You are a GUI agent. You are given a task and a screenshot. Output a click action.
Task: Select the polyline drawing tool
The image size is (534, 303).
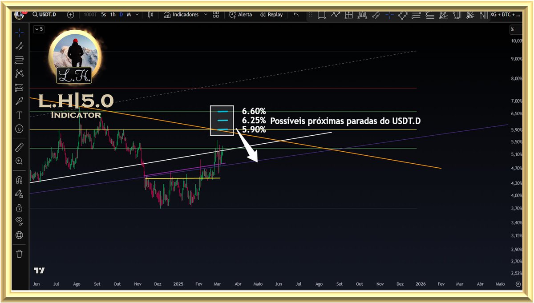coord(403,15)
